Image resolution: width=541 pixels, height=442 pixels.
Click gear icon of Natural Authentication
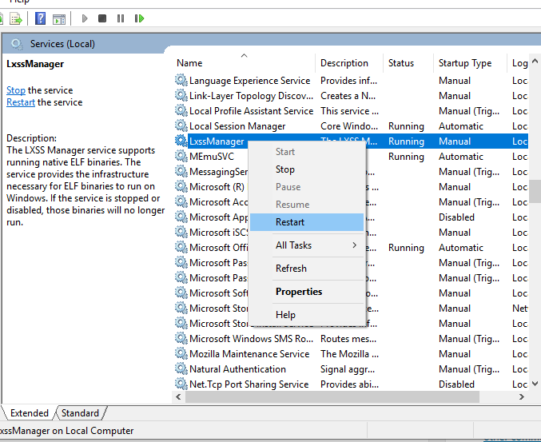point(181,368)
